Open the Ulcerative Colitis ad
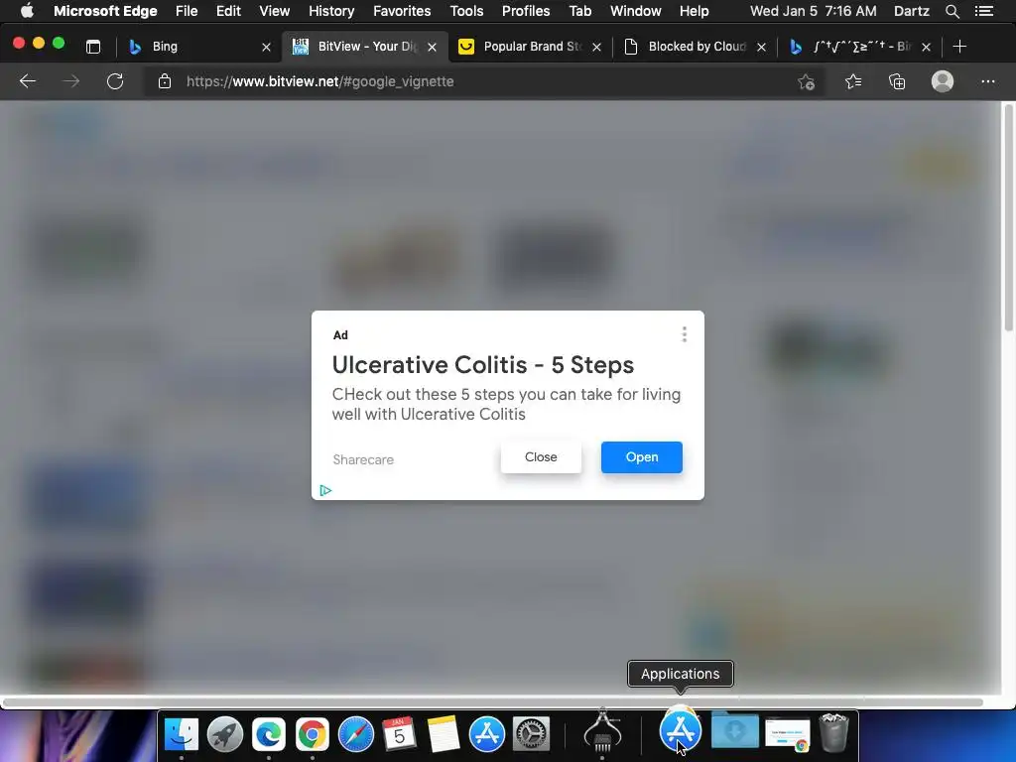 642,457
